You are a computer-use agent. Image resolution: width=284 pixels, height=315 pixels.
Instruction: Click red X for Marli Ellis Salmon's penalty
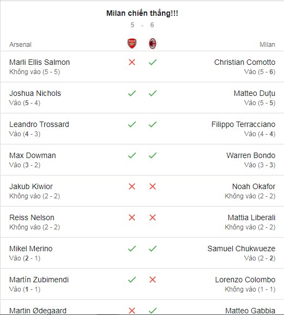(x=132, y=62)
